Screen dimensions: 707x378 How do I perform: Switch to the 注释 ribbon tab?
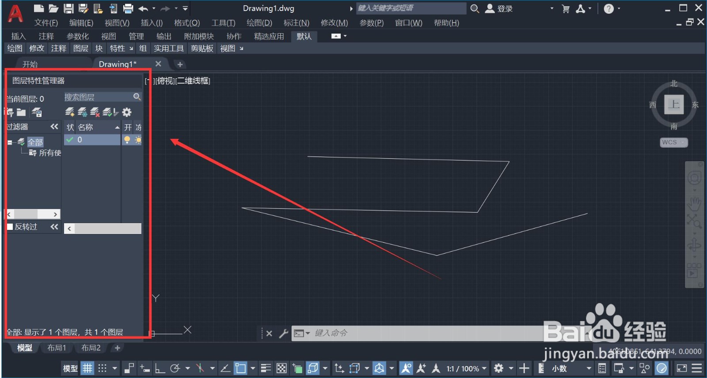click(46, 36)
